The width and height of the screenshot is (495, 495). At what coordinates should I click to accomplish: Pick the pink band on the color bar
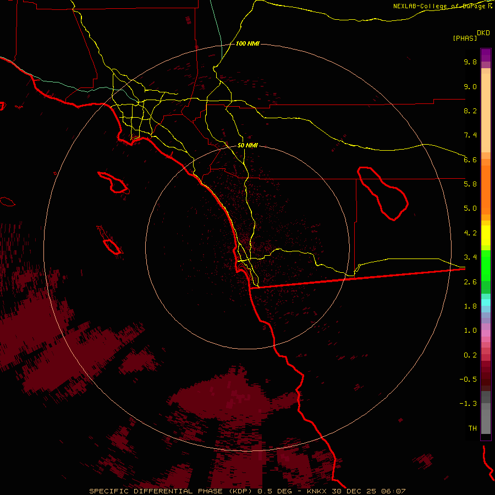tap(486, 333)
